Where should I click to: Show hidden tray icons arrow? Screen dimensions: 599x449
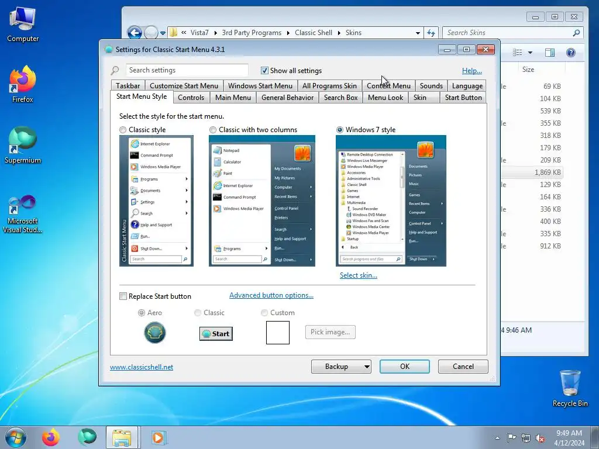tap(497, 438)
